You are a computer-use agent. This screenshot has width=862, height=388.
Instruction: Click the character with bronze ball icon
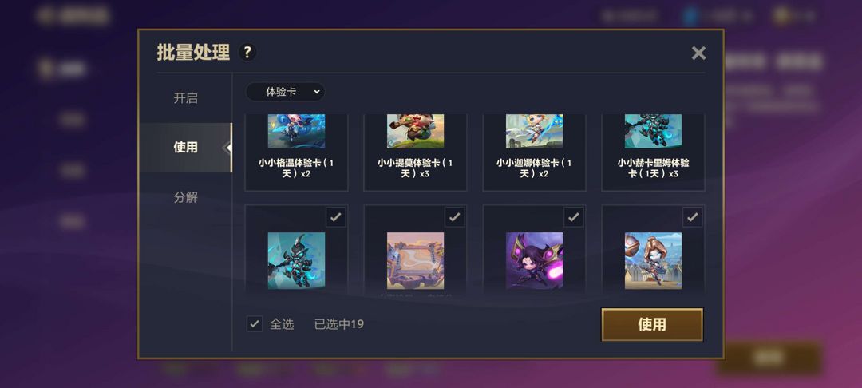[653, 260]
